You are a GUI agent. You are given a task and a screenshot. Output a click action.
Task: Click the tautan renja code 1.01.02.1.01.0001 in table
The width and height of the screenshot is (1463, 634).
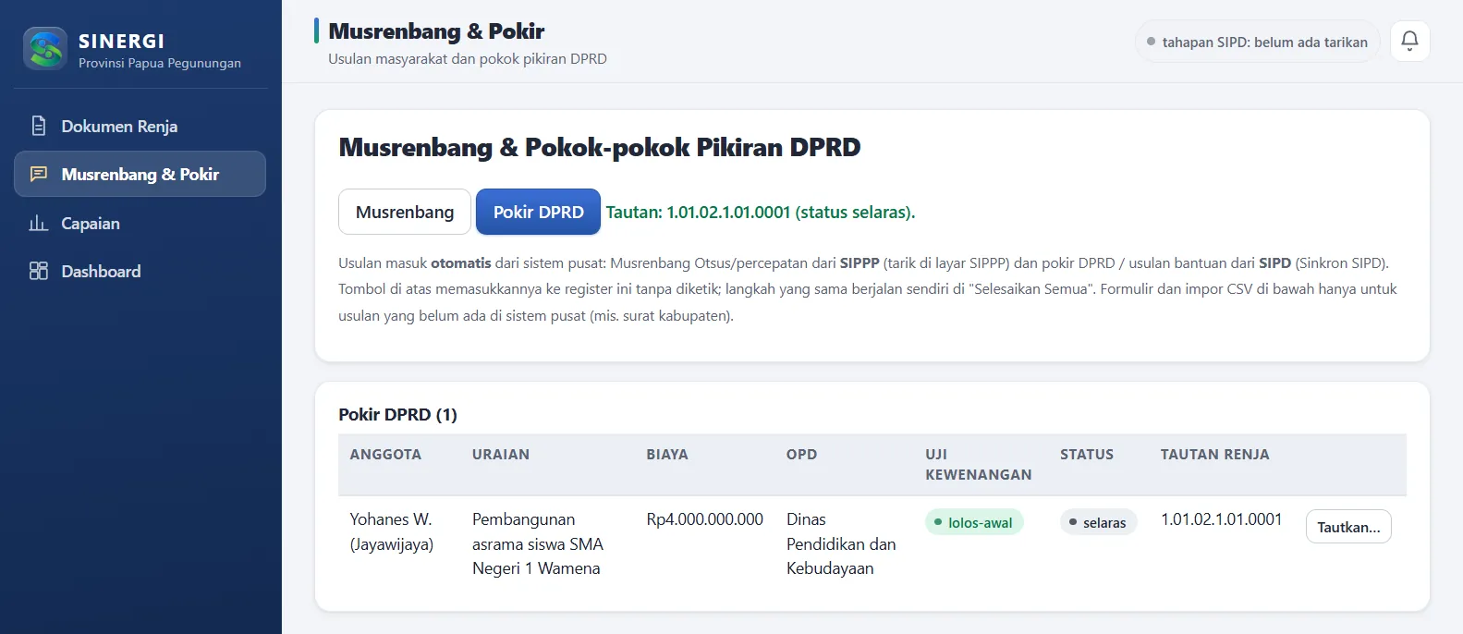pyautogui.click(x=1221, y=519)
